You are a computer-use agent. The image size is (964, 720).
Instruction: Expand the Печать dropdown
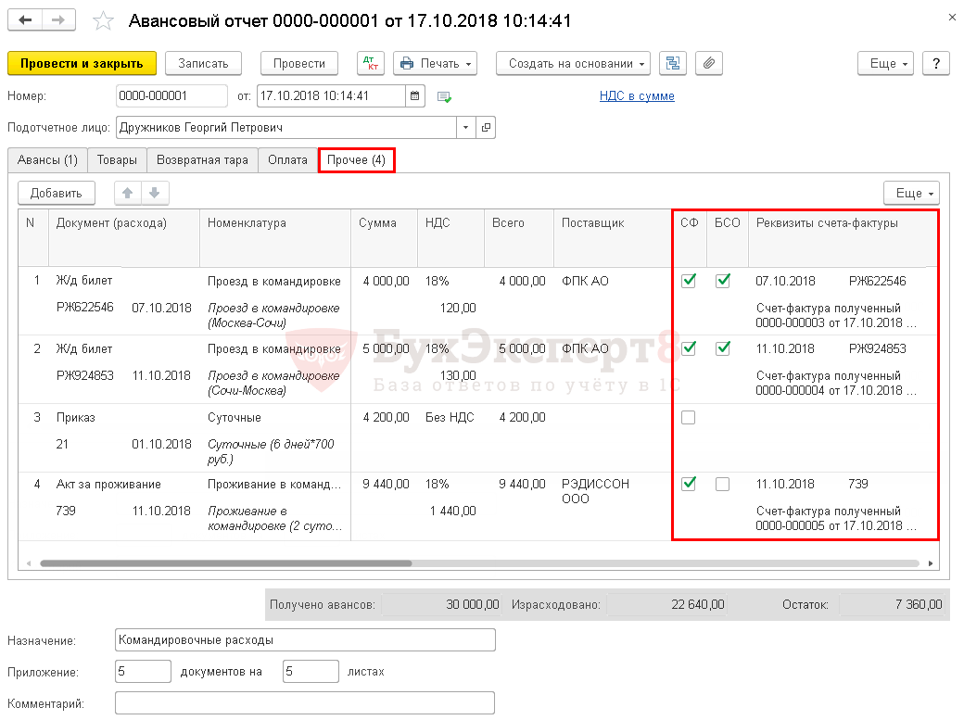435,63
